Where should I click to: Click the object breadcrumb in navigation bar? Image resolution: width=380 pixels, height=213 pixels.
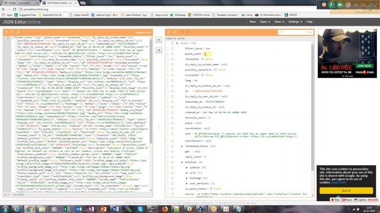point(170,38)
